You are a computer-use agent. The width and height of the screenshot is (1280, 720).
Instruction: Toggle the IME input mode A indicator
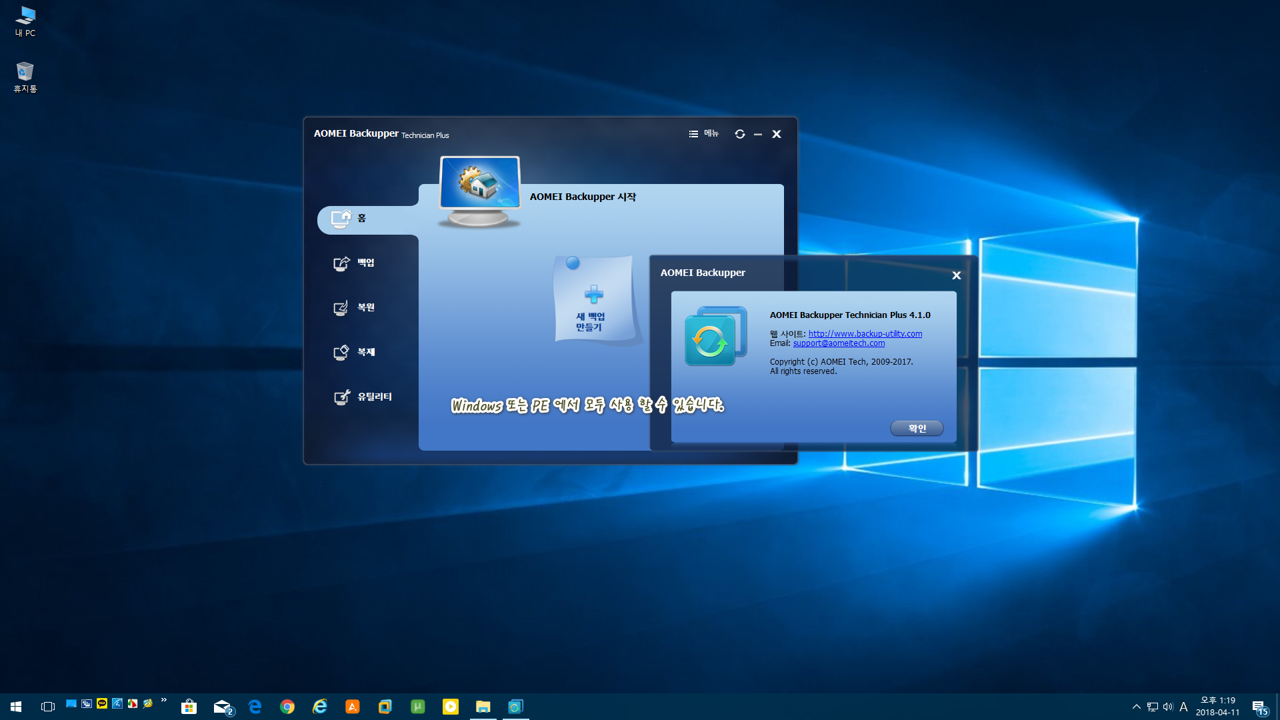tap(1183, 707)
